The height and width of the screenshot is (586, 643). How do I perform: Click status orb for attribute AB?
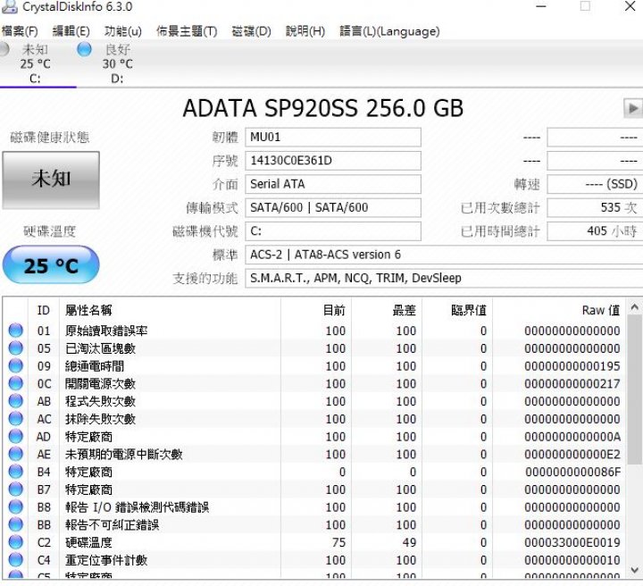pyautogui.click(x=15, y=401)
